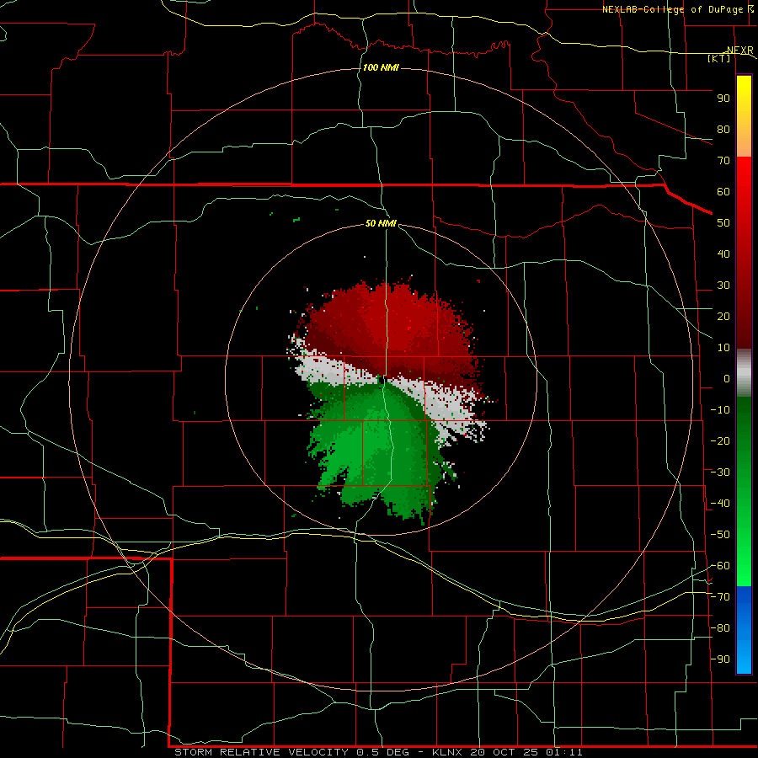Click the positive 10 value on velocity scale
Image resolution: width=758 pixels, height=758 pixels.
click(x=723, y=348)
